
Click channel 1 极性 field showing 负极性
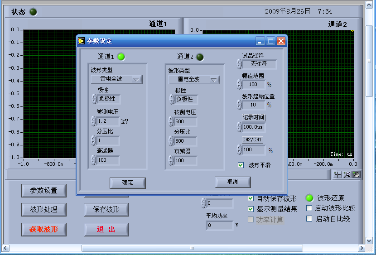pos(109,99)
